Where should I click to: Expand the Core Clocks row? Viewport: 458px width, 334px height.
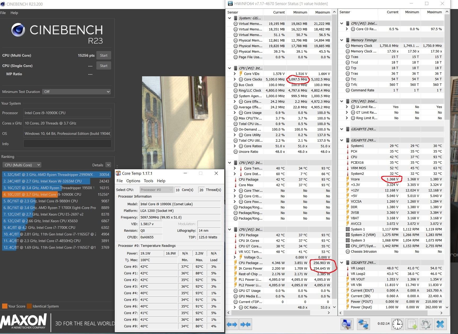tap(235, 79)
